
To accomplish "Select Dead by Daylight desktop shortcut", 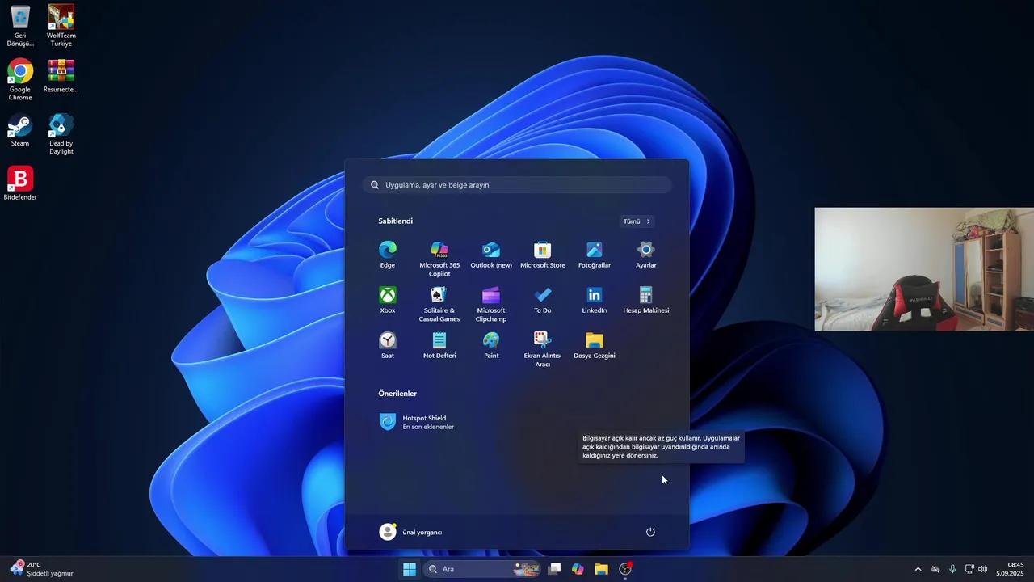I will click(x=61, y=134).
